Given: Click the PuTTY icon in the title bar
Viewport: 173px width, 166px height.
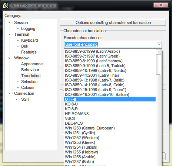Looking at the screenshot, I should [x=6, y=6].
